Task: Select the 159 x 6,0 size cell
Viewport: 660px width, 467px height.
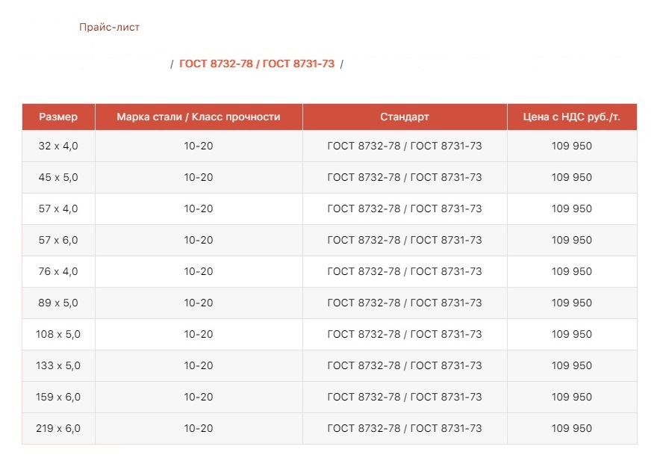Action: coord(58,398)
